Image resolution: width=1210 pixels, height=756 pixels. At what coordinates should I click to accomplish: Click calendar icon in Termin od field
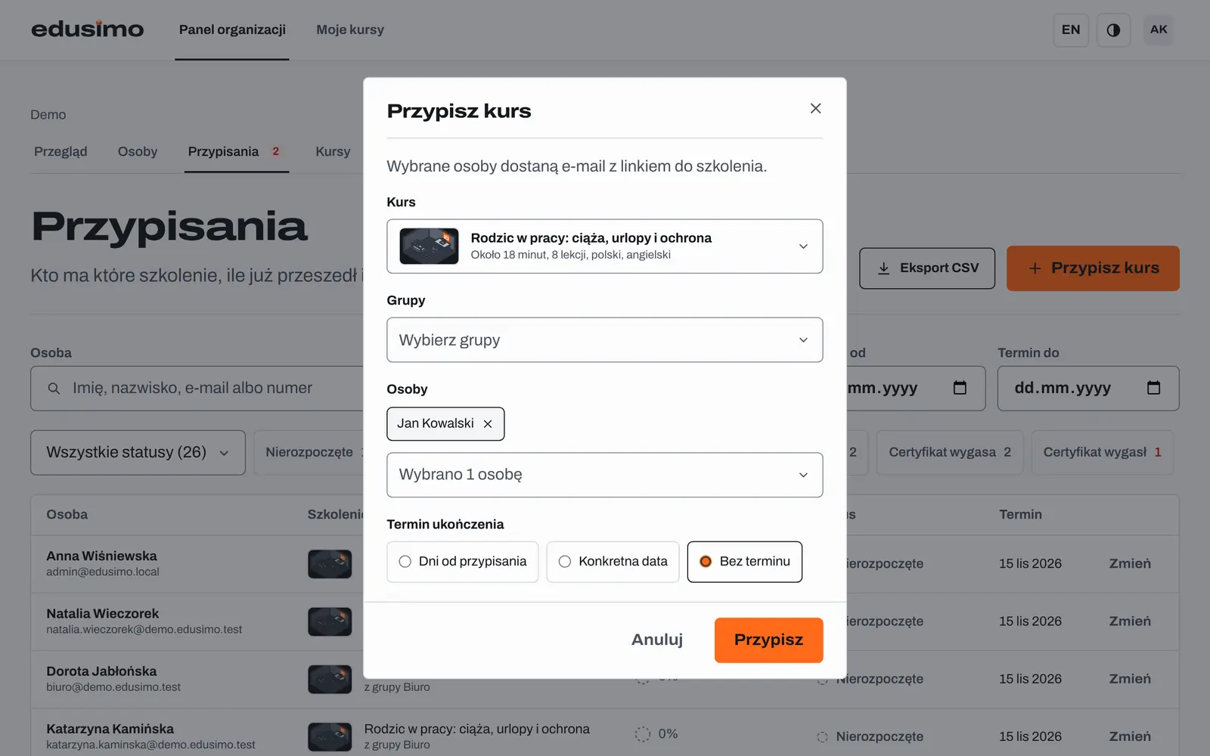[x=960, y=388]
